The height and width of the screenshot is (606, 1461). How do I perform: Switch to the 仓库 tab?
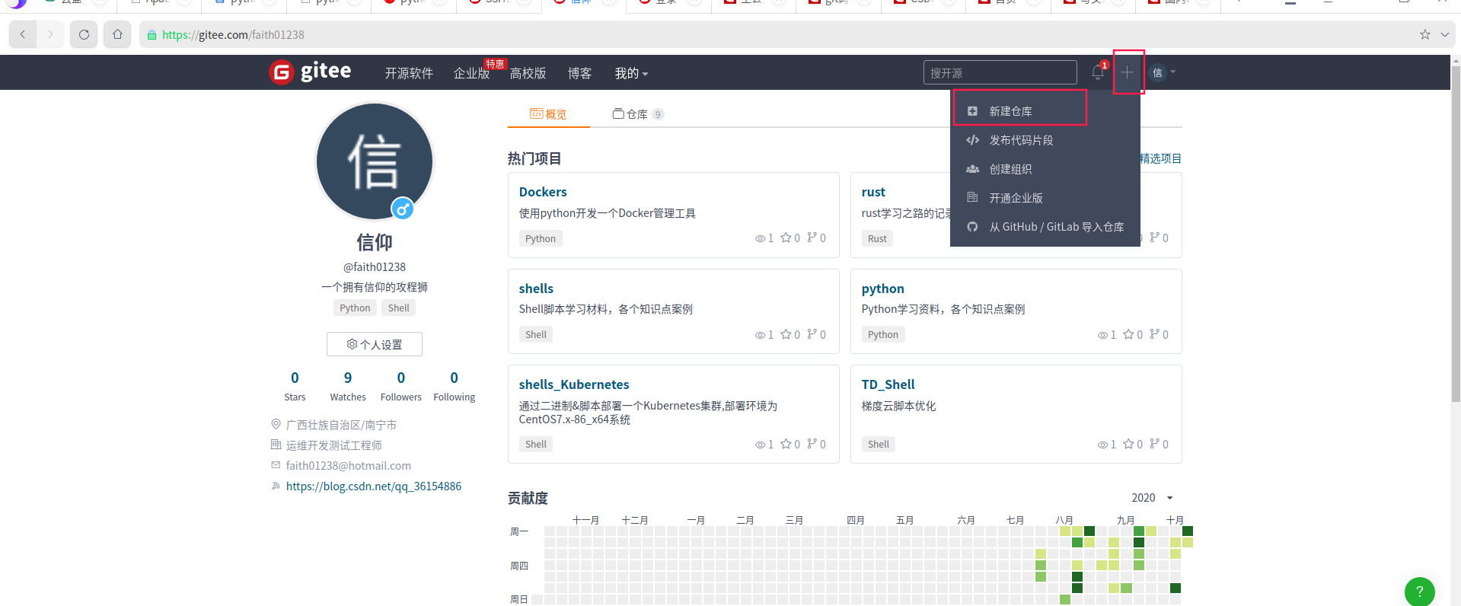pos(638,114)
